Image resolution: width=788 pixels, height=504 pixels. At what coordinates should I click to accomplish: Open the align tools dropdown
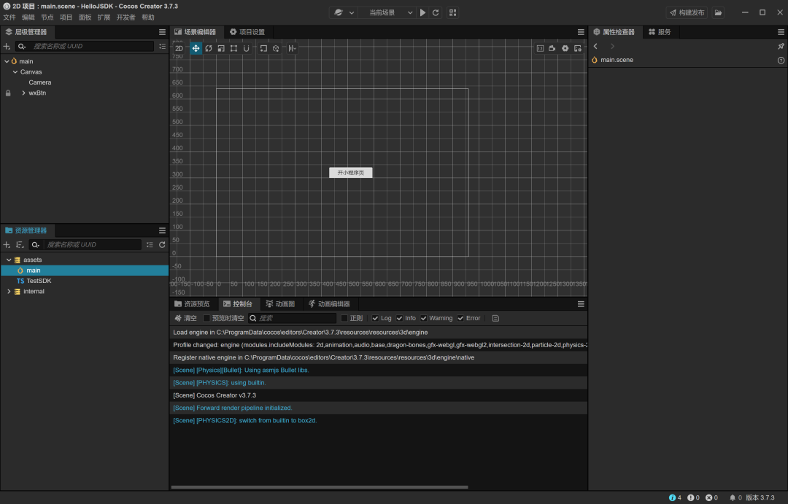pos(292,48)
